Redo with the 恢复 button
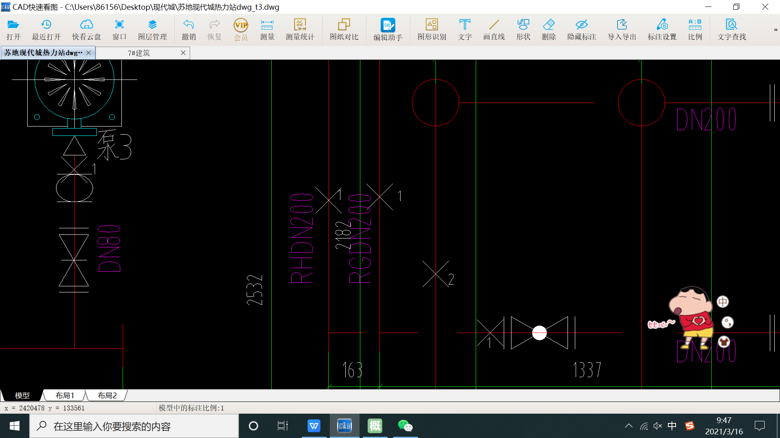 click(214, 30)
